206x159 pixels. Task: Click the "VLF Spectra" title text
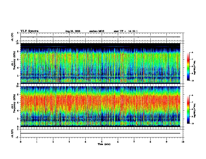tap(29, 31)
